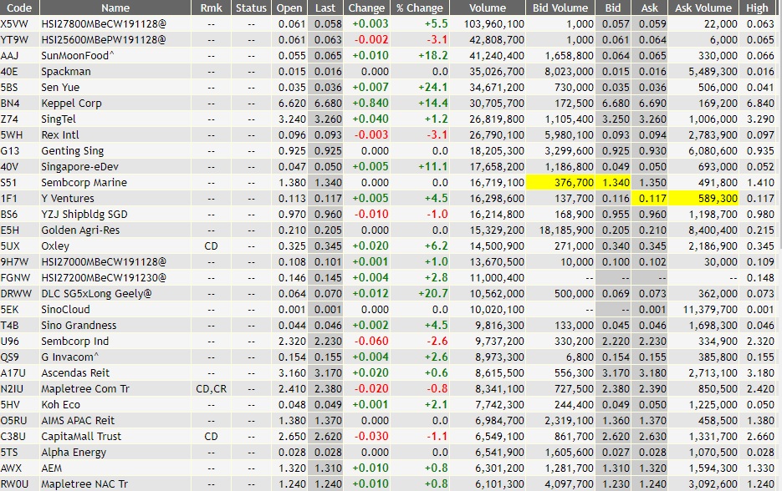
Task: Sort by the Bid column header
Action: click(x=613, y=8)
